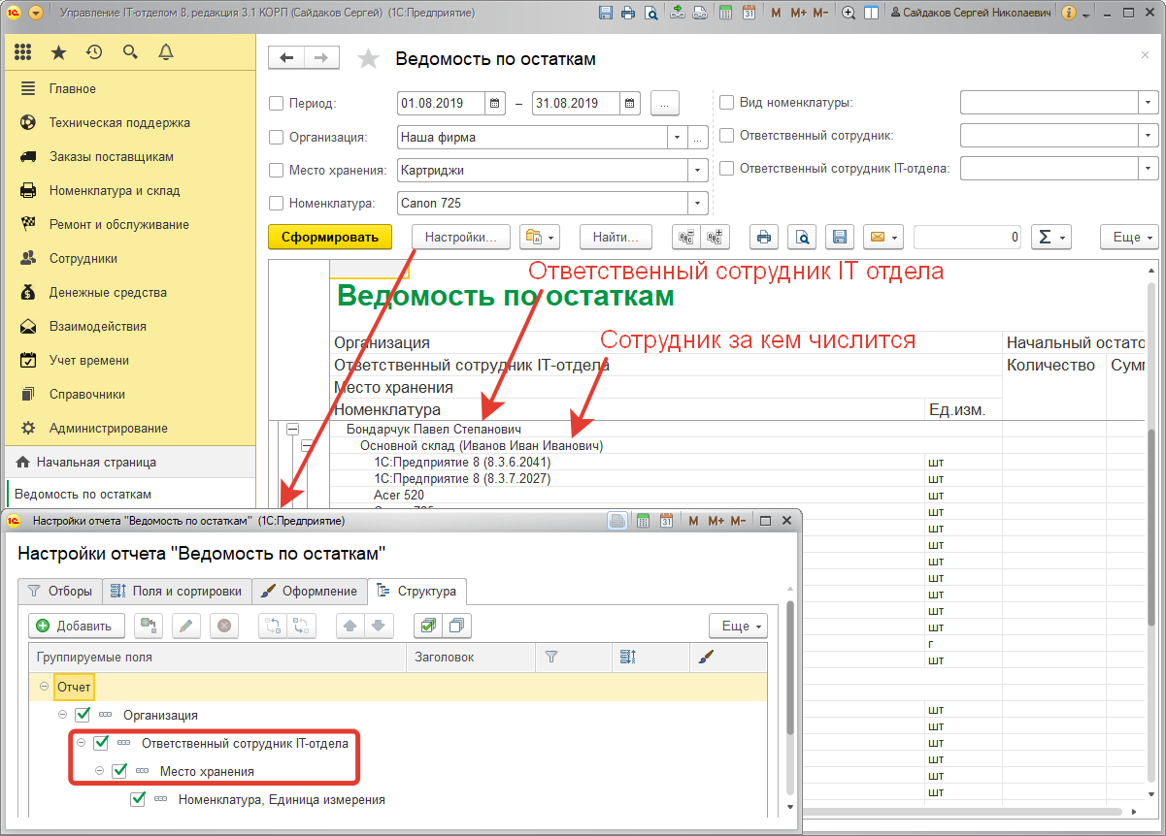This screenshot has height=836, width=1166.
Task: Add report to favorites with the star
Action: pyautogui.click(x=368, y=59)
